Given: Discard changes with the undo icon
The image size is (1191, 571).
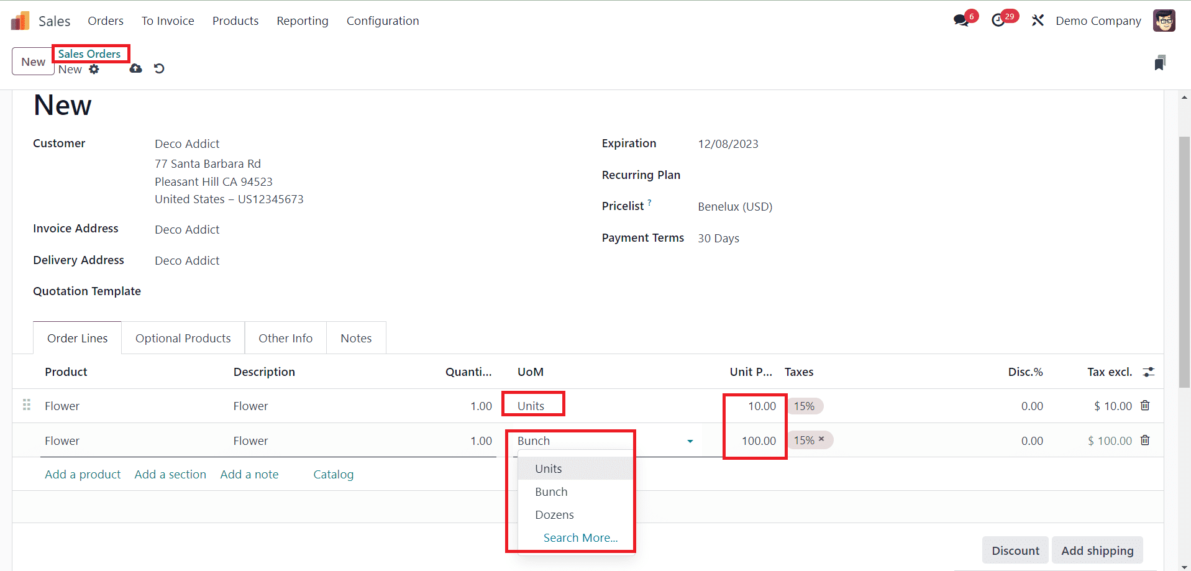Looking at the screenshot, I should coord(159,68).
